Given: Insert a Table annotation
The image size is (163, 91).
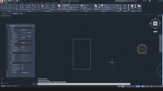Looking at the screenshot, I should [52, 9].
